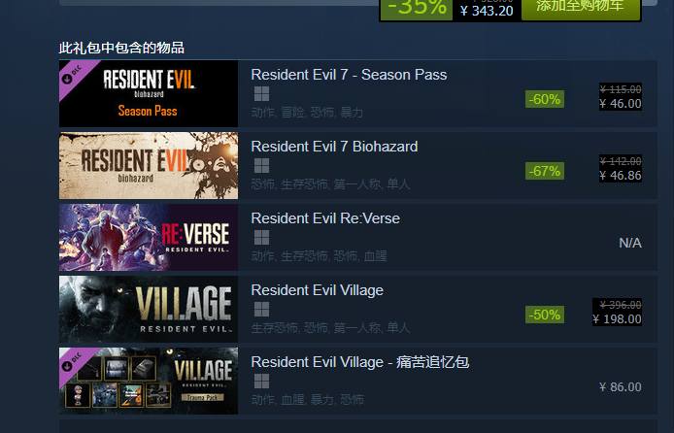The width and height of the screenshot is (674, 433).
Task: Click Windows platform icon under Resident Evil 7 Biohazard
Action: coord(261,165)
